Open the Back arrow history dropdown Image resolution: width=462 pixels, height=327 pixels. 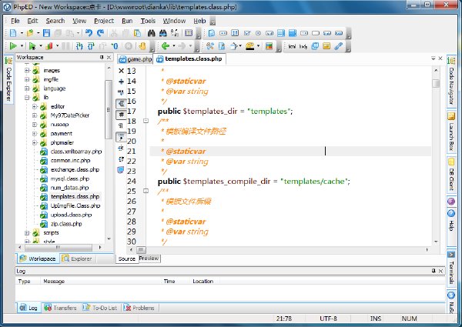(x=174, y=46)
